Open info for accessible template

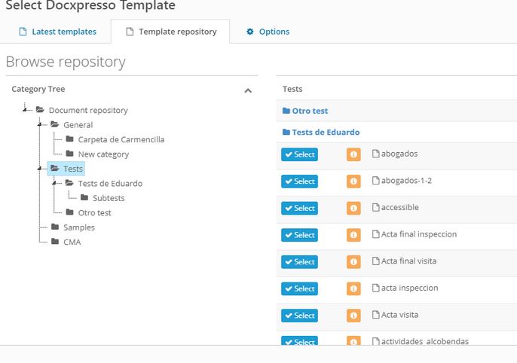pyautogui.click(x=353, y=208)
